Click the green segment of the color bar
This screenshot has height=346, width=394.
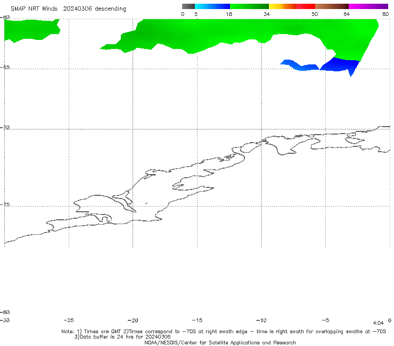pyautogui.click(x=249, y=6)
